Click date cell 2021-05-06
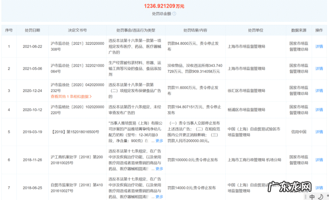This screenshot has width=329, height=200. (x=32, y=68)
